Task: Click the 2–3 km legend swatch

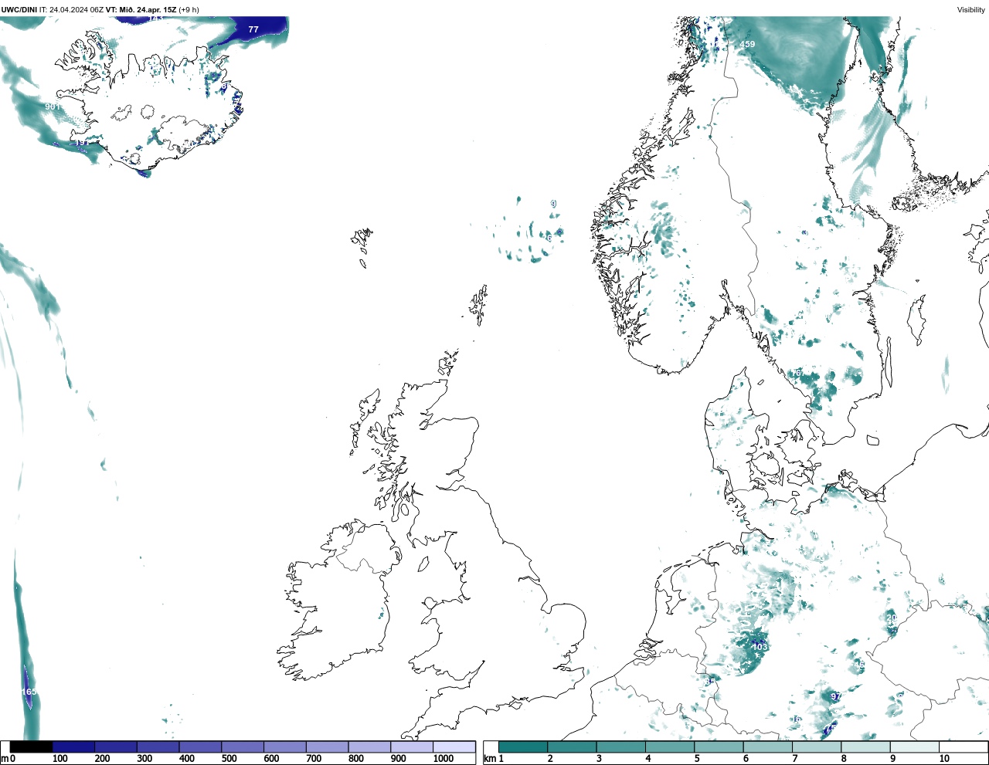Action: [x=572, y=747]
